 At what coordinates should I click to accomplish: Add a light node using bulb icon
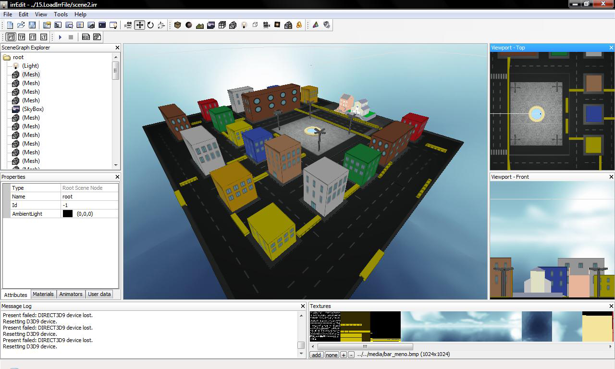click(x=244, y=25)
